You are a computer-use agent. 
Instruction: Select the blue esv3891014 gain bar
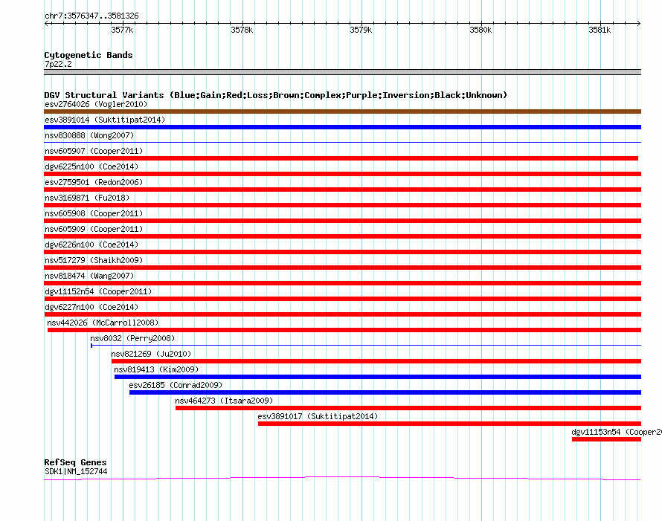[x=342, y=127]
